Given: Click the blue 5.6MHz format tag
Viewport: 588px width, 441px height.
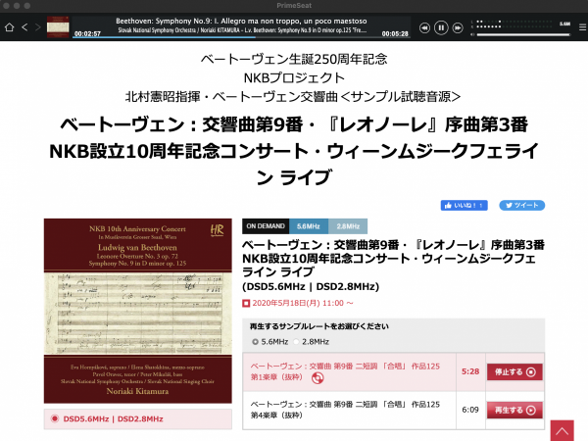Looking at the screenshot, I should pyautogui.click(x=309, y=225).
